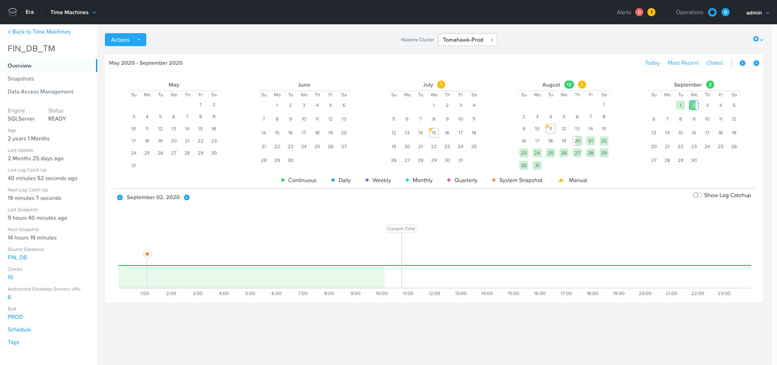Go to previous calendar range arrow
Image resolution: width=777 pixels, height=365 pixels.
point(742,63)
